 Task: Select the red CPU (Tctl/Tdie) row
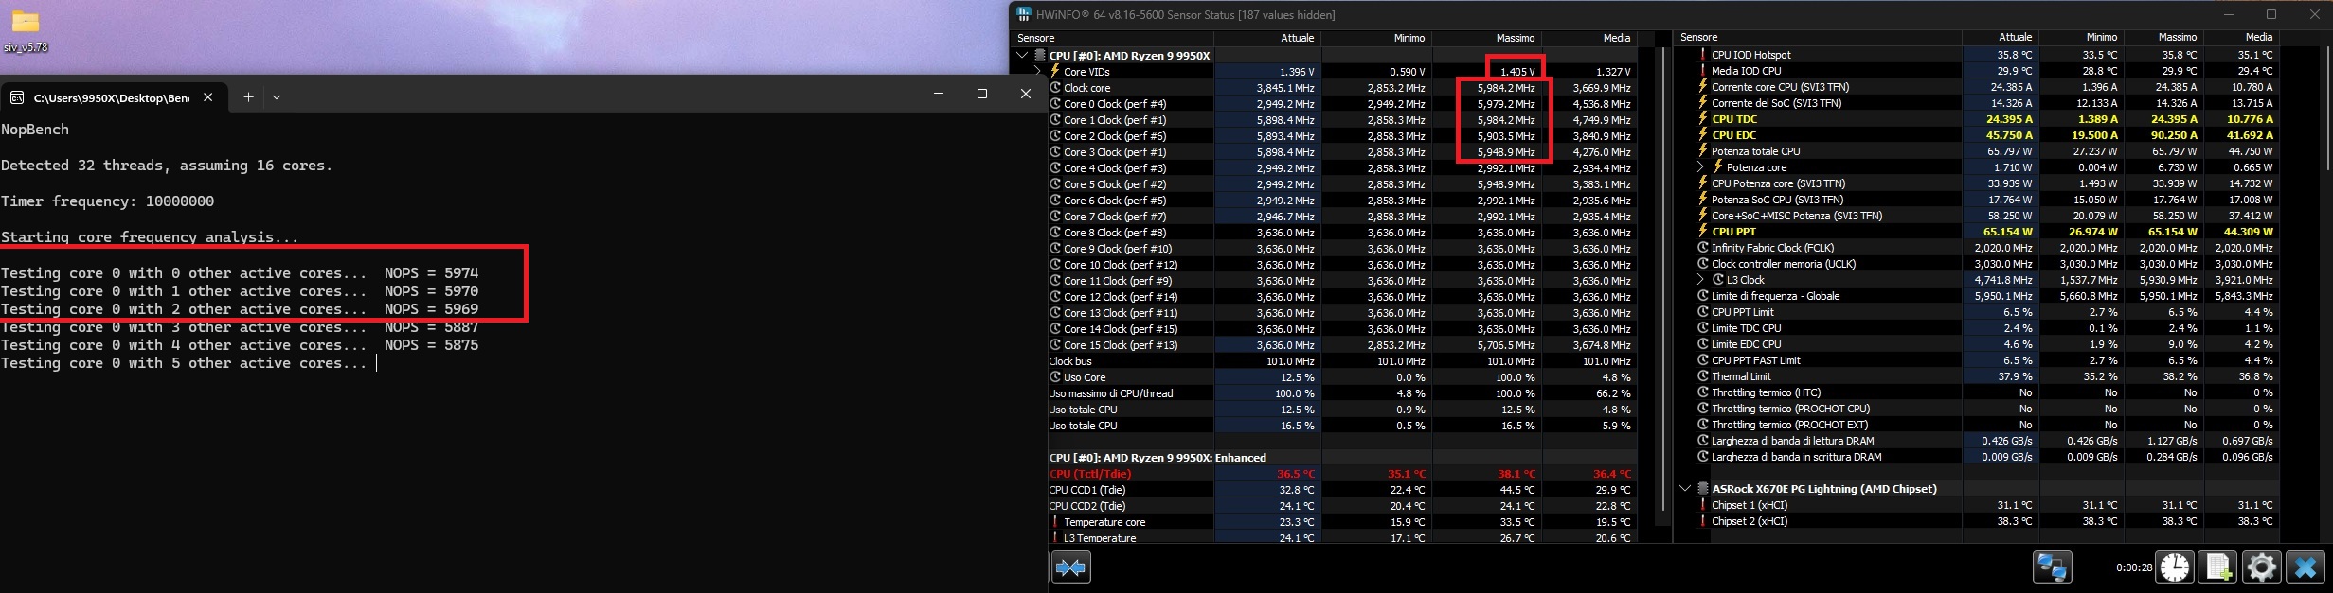click(1342, 474)
